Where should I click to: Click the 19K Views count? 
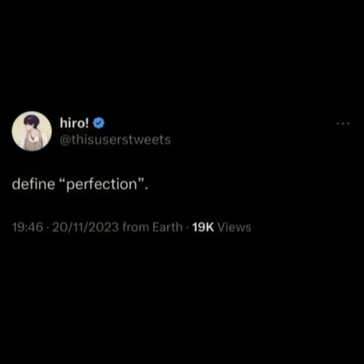point(221,227)
